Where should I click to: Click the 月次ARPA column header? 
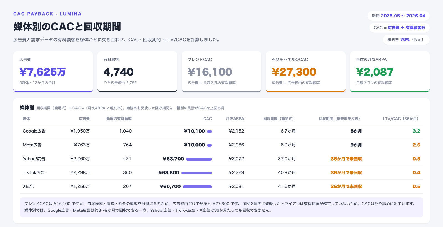(x=235, y=119)
